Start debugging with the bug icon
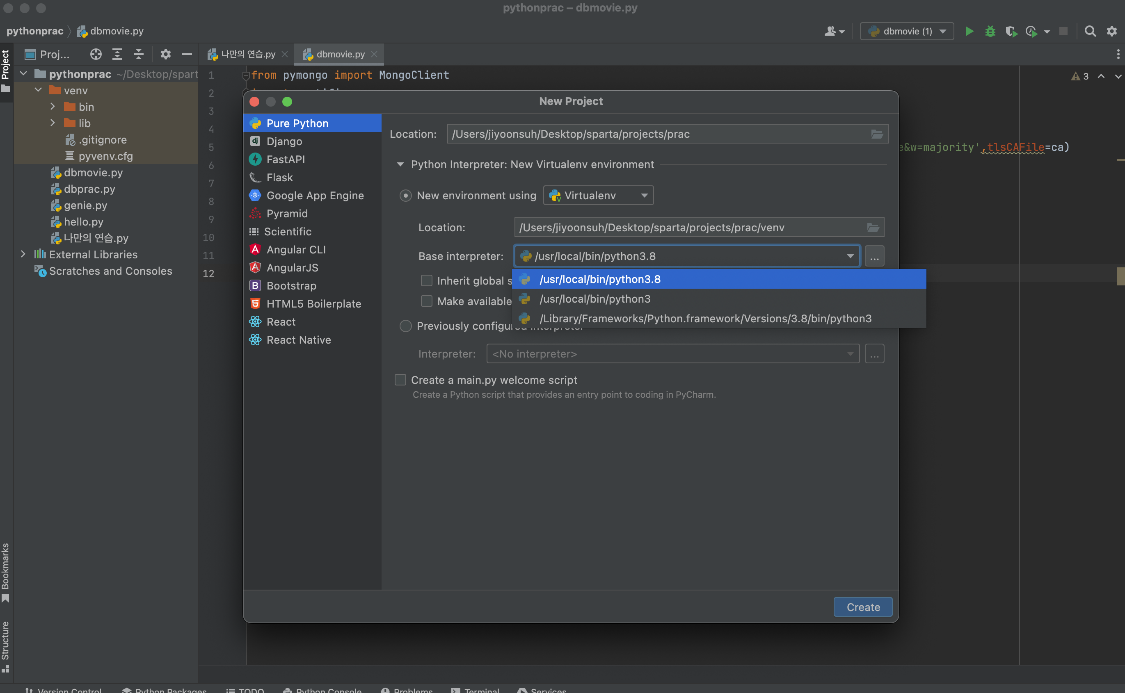Viewport: 1125px width, 693px height. point(990,31)
